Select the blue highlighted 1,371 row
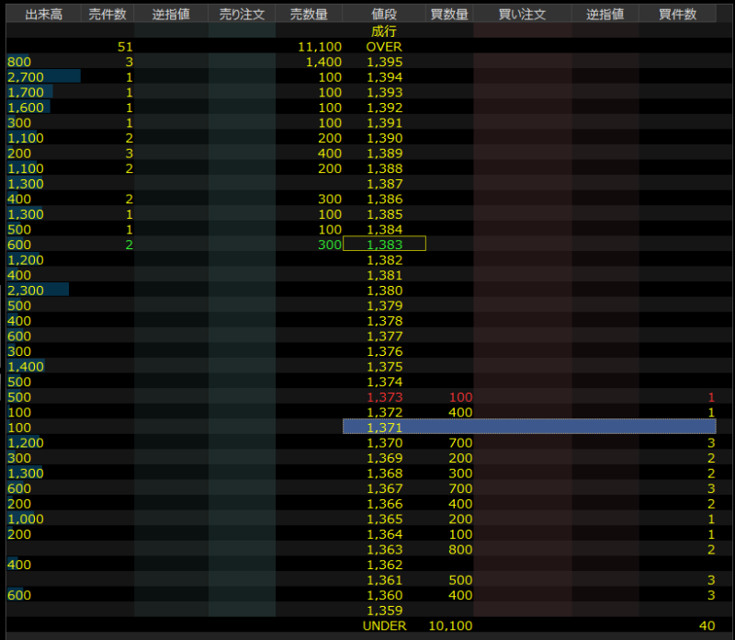The height and width of the screenshot is (640, 735). click(x=529, y=427)
